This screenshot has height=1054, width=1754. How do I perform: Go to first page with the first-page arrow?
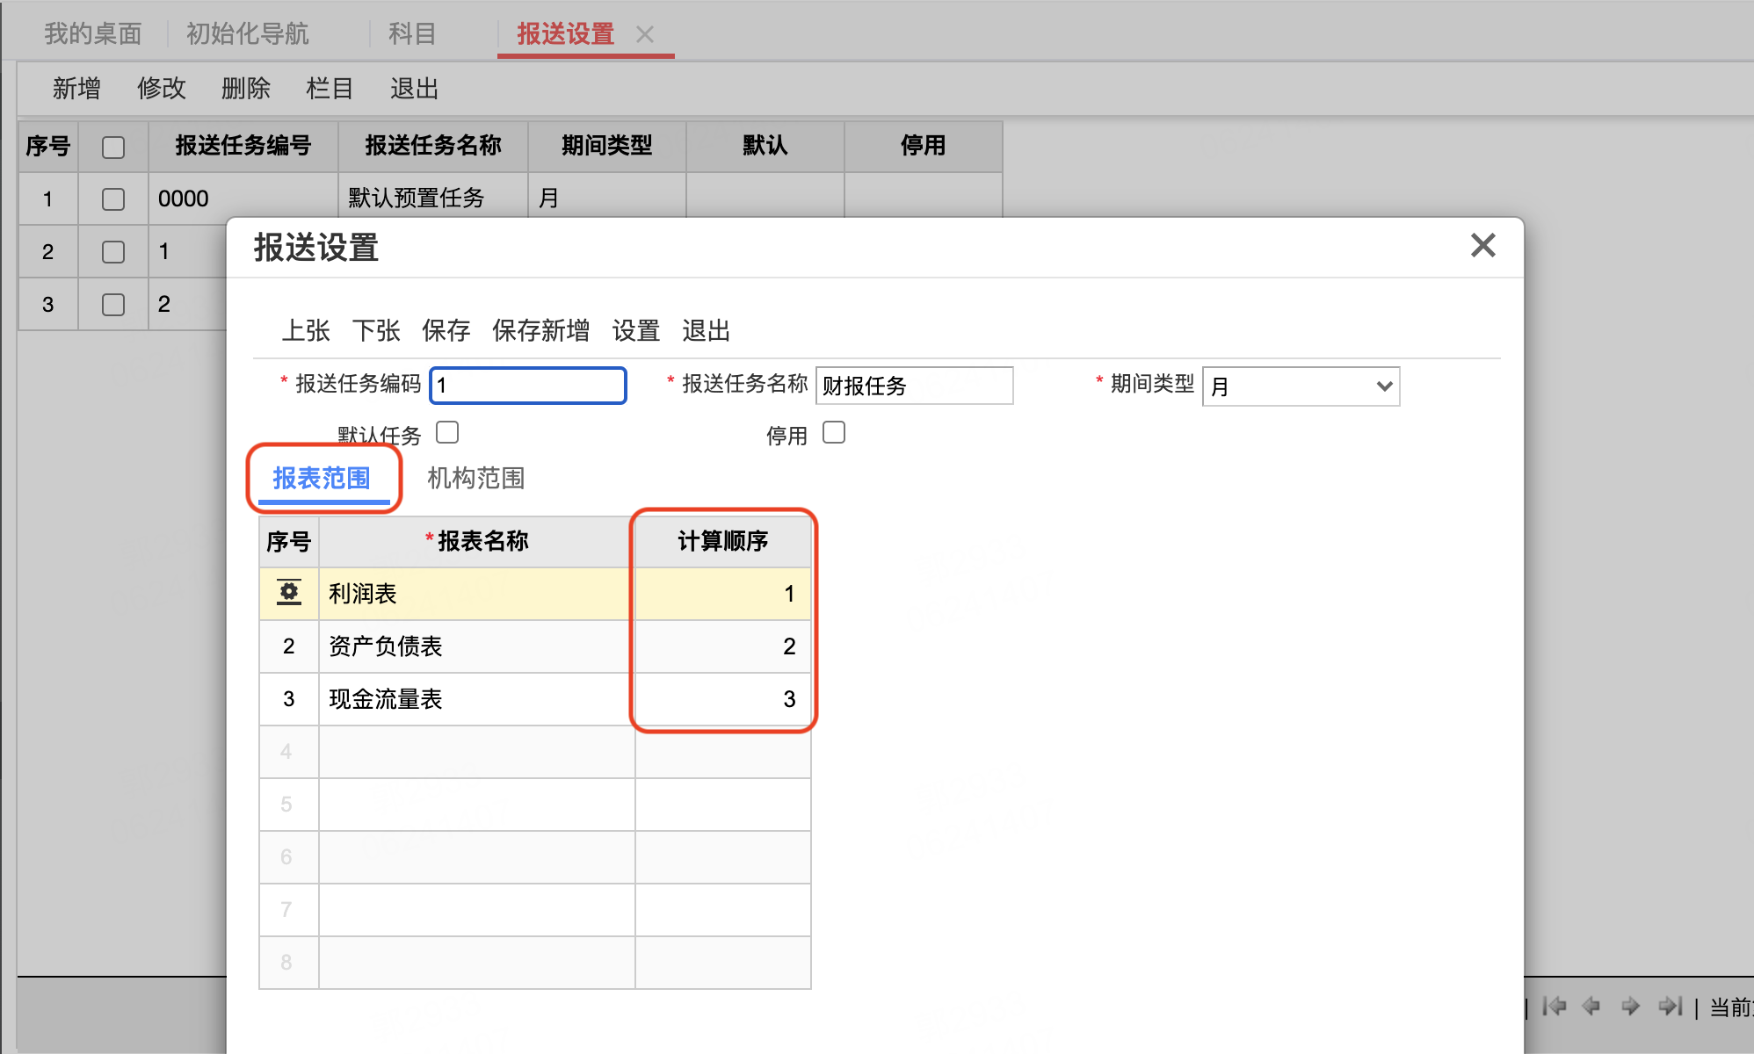(x=1554, y=1006)
